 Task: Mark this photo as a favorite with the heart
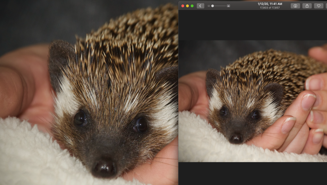click(x=319, y=6)
